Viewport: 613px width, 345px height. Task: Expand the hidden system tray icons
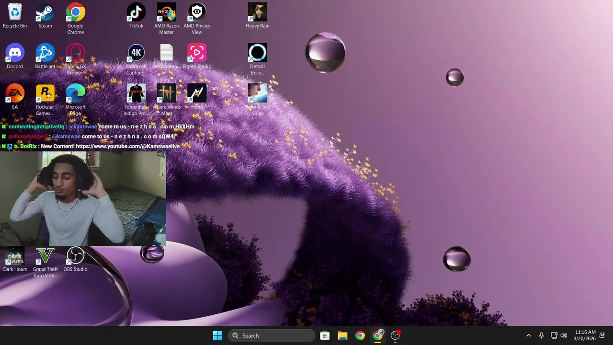click(x=528, y=335)
